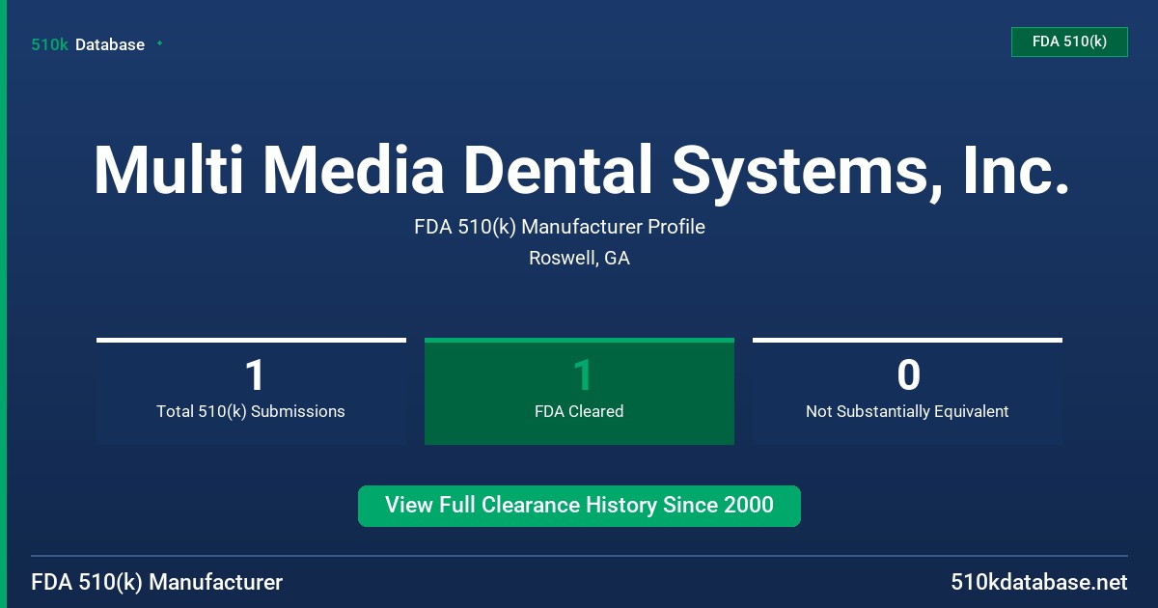Click the FDA 510(k) badge
Image resolution: width=1158 pixels, height=608 pixels.
(1069, 41)
